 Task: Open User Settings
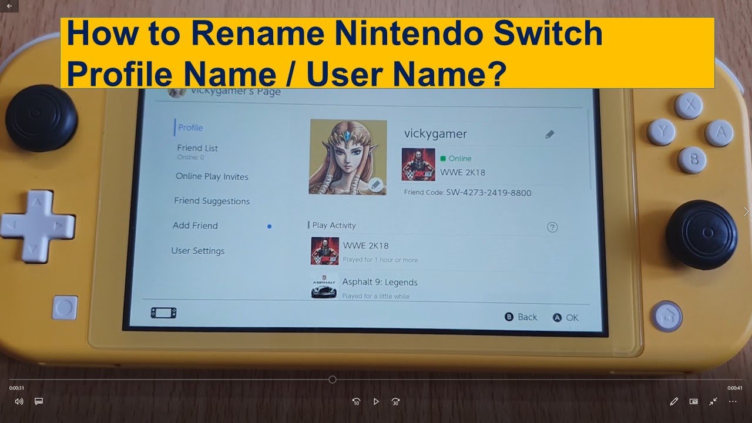(x=198, y=251)
